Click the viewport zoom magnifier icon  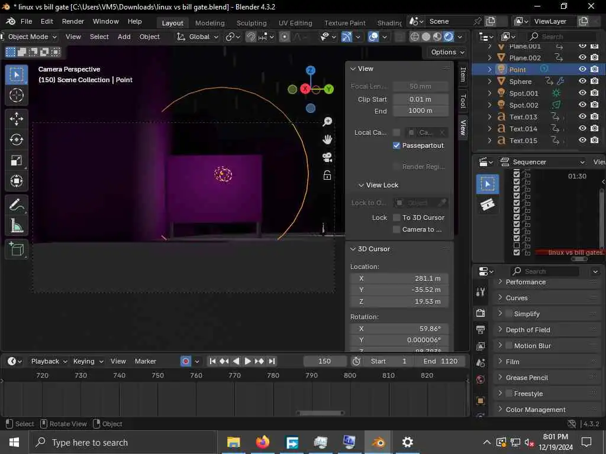(x=327, y=122)
